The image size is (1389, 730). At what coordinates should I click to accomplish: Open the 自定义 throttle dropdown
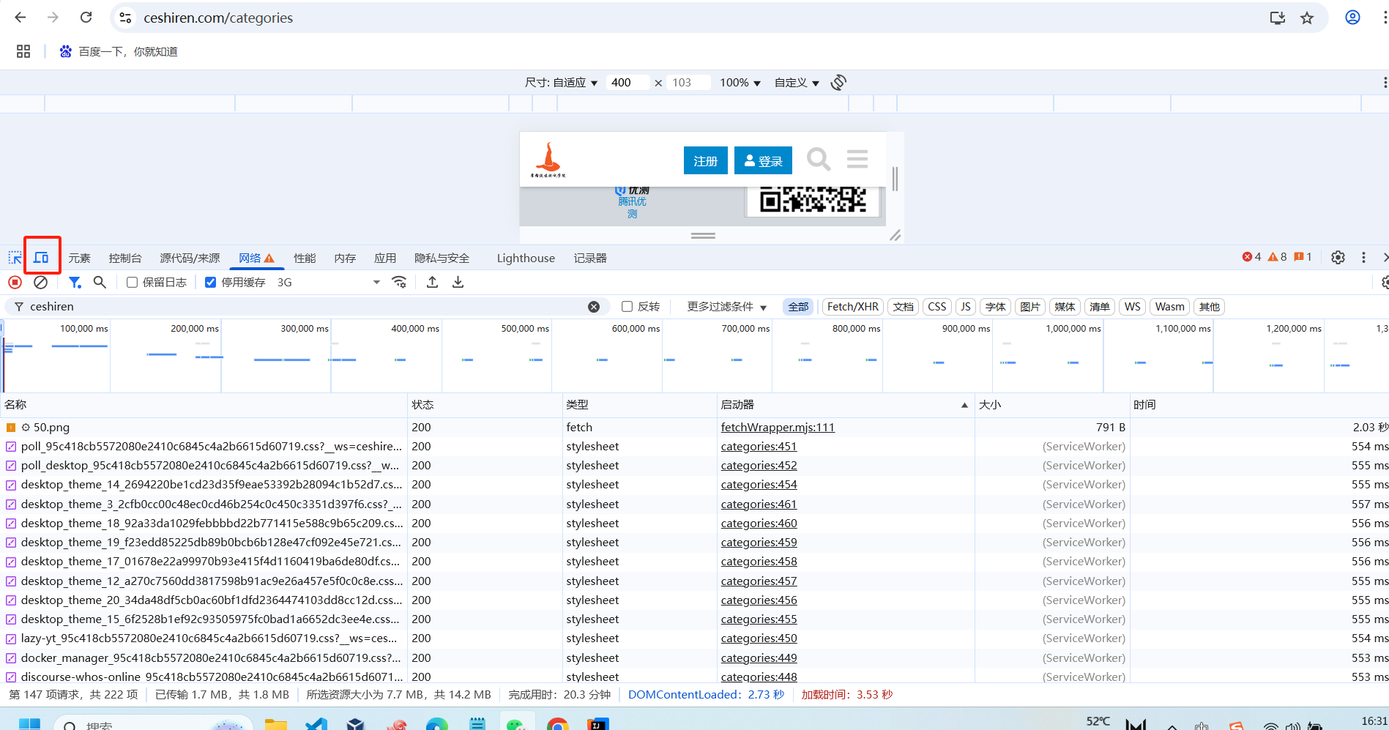pos(797,83)
